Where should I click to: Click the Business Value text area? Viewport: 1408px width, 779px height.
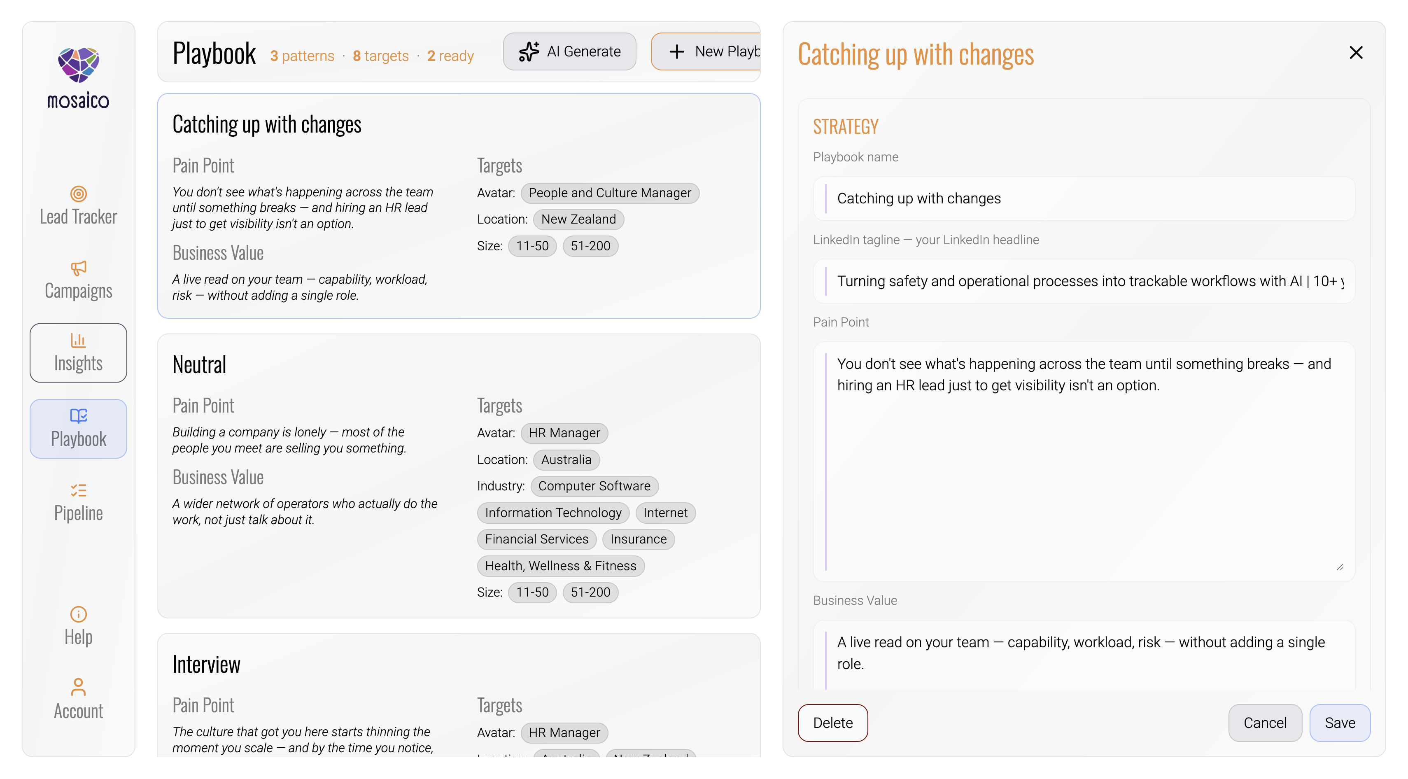(1084, 654)
